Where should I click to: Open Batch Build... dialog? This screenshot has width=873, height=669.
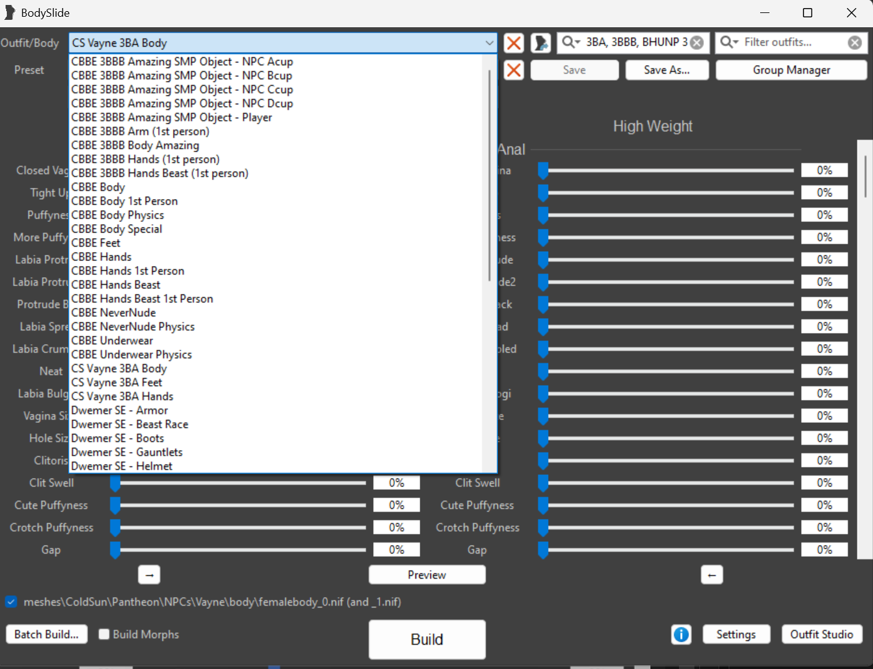[47, 634]
